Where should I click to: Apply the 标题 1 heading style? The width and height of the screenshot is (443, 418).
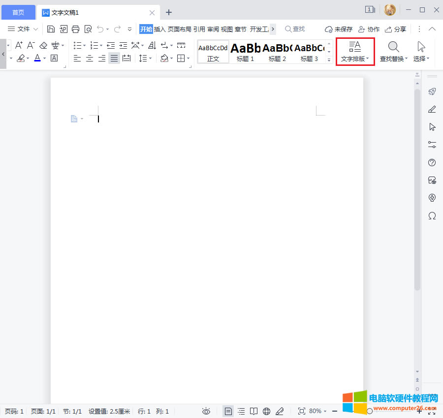(x=245, y=52)
